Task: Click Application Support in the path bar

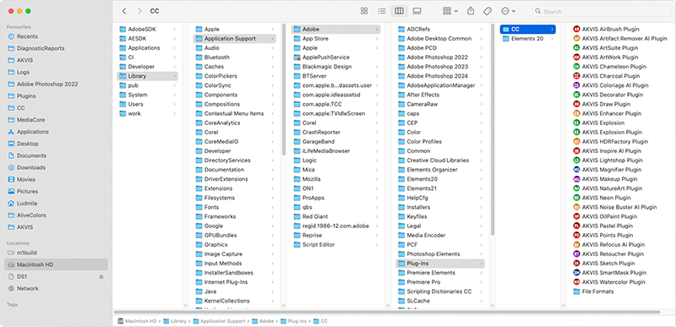Action: 219,321
